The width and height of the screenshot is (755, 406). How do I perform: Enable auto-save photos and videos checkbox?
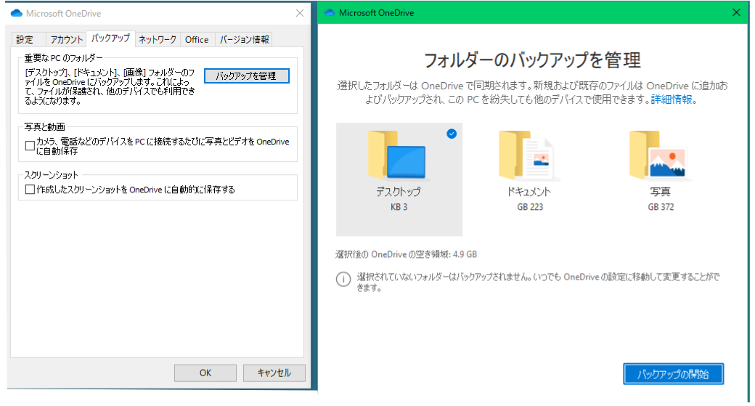click(30, 147)
